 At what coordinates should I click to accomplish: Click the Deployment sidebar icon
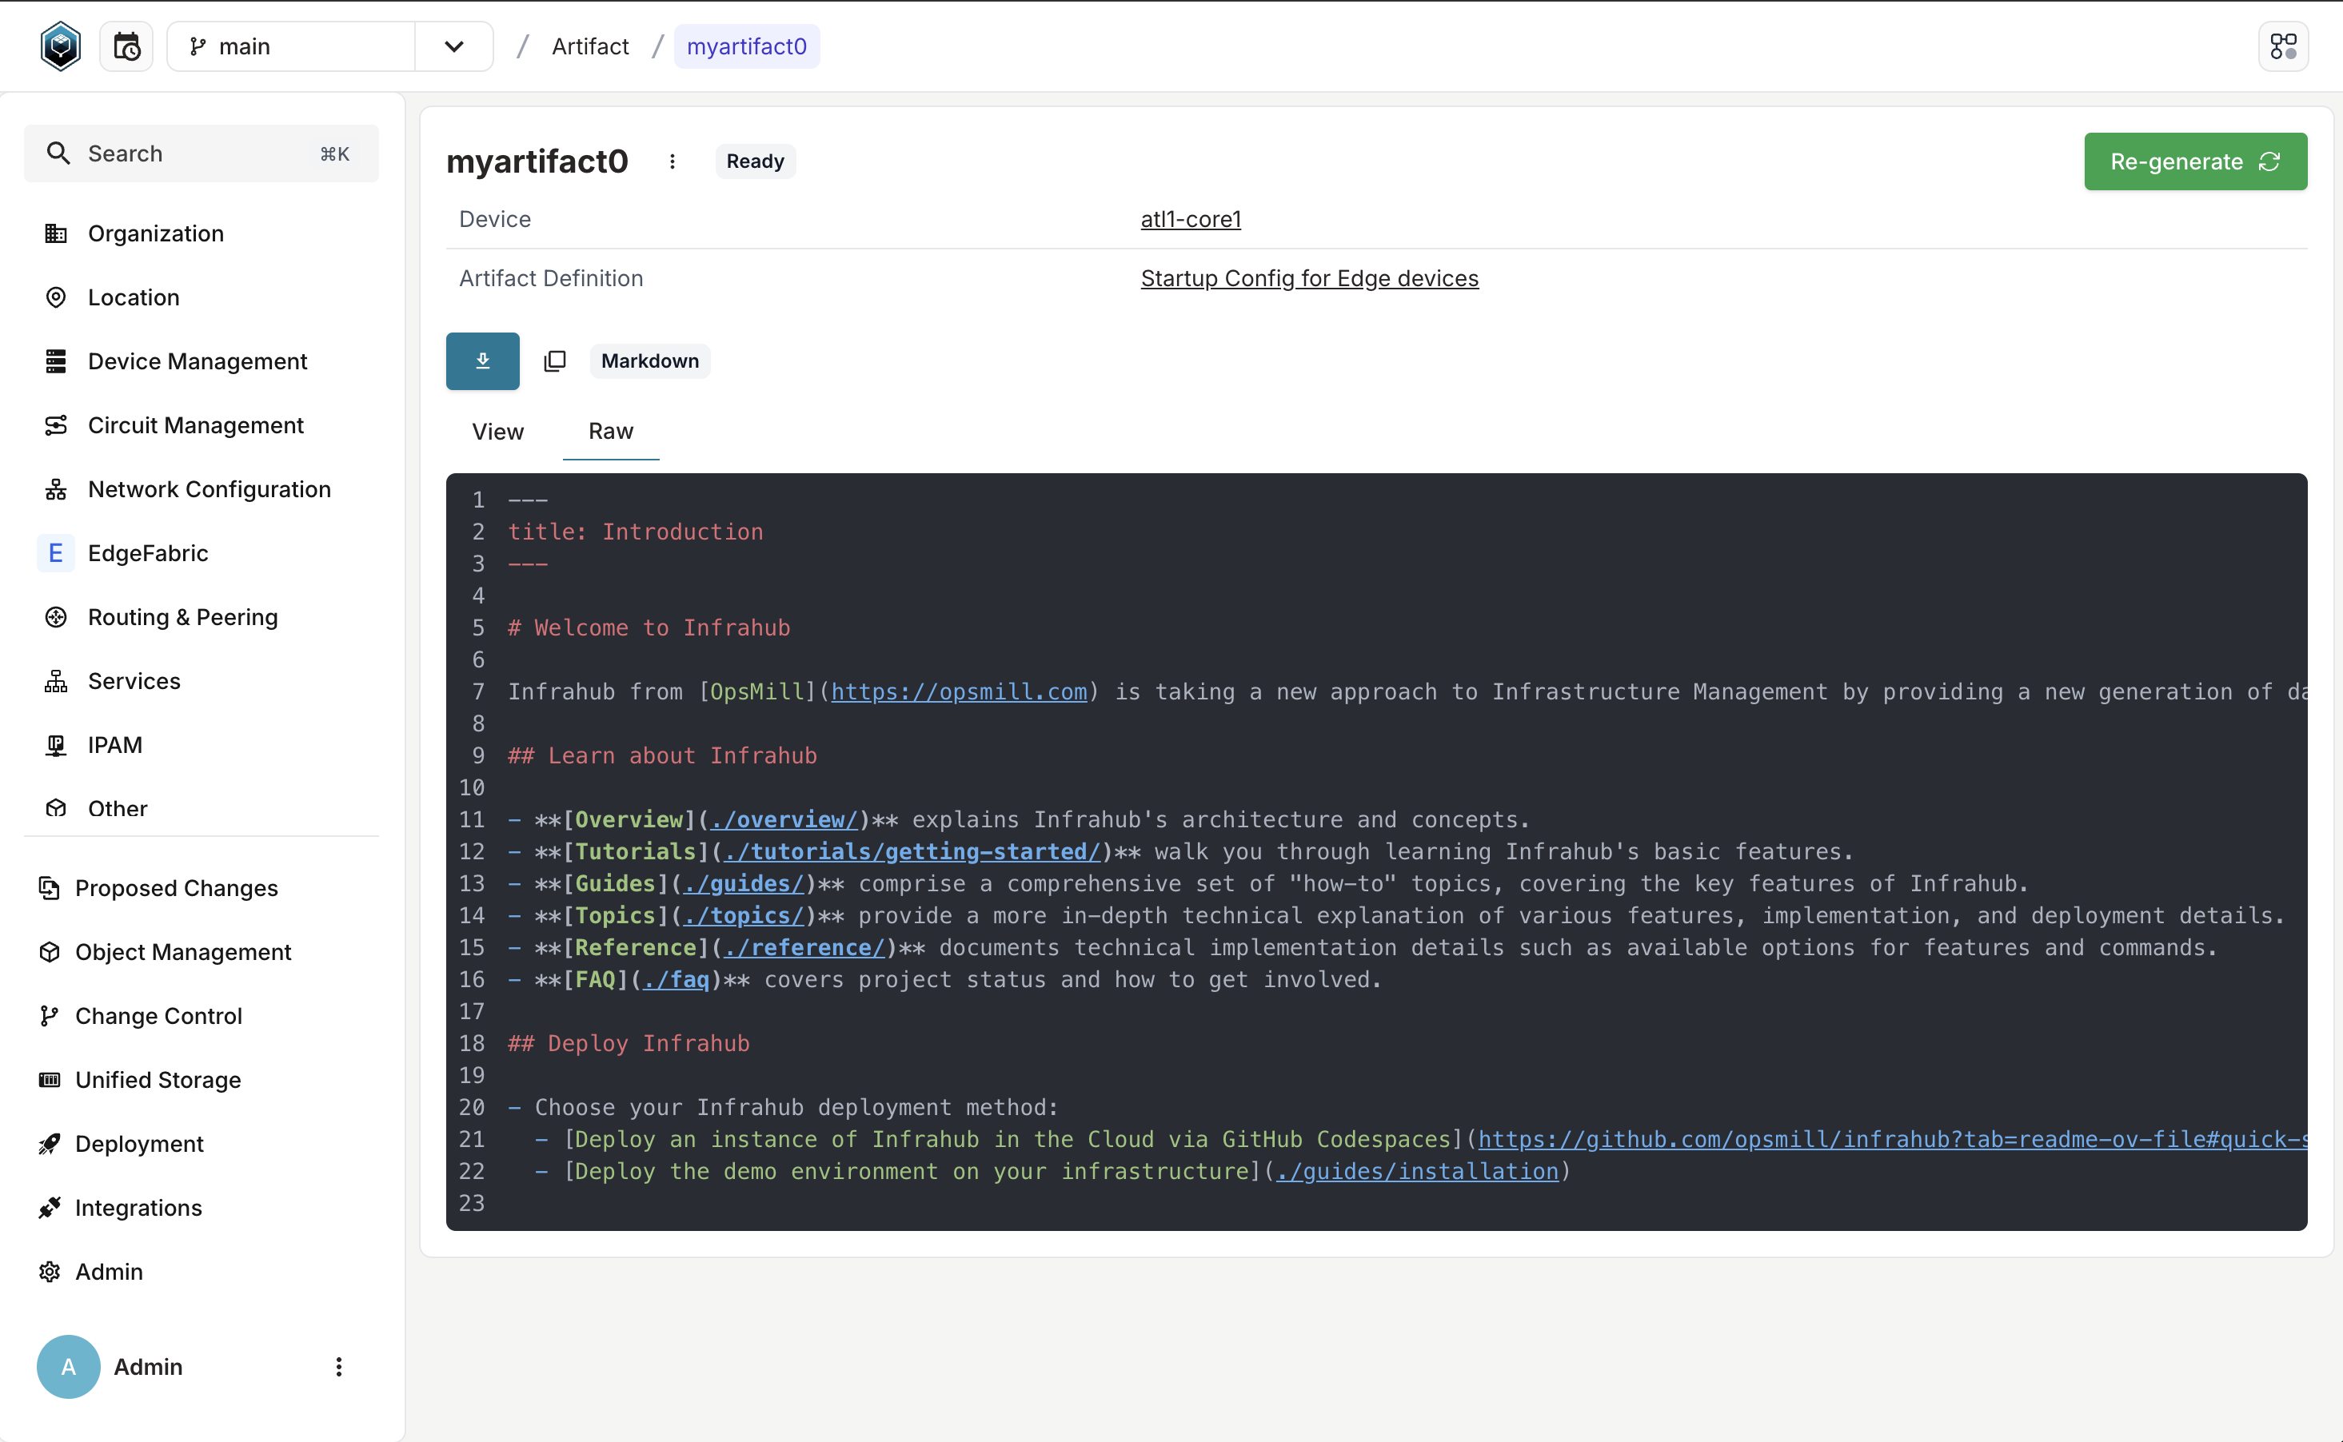click(x=49, y=1144)
